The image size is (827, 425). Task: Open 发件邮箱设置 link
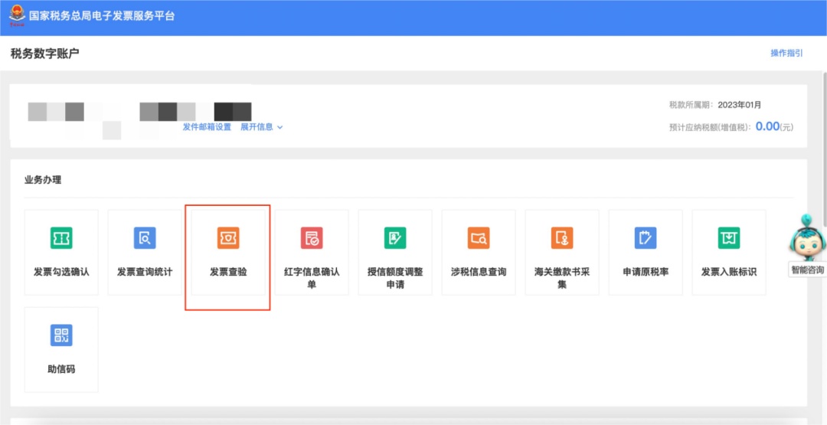tap(207, 126)
